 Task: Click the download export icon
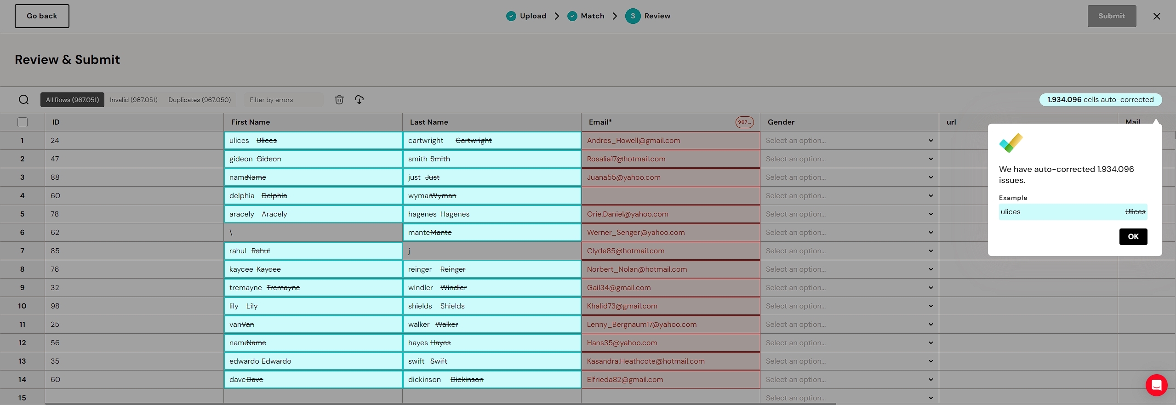pyautogui.click(x=360, y=100)
